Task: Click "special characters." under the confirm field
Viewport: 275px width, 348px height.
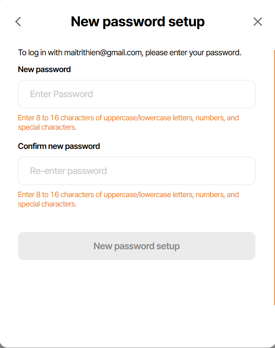Action: tap(47, 204)
